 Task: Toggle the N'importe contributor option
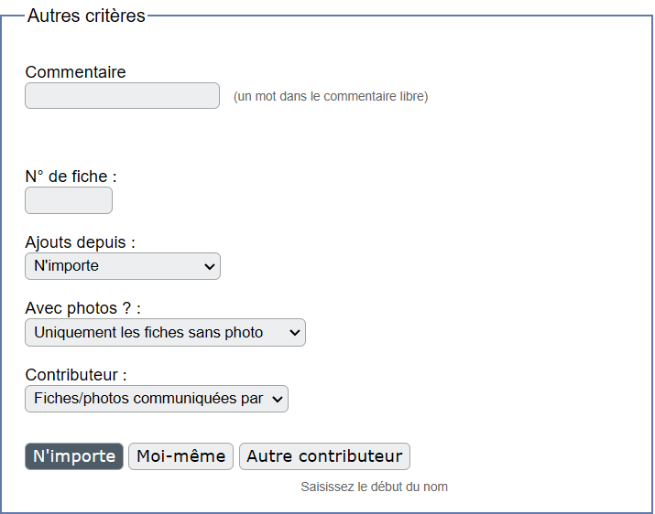point(74,456)
